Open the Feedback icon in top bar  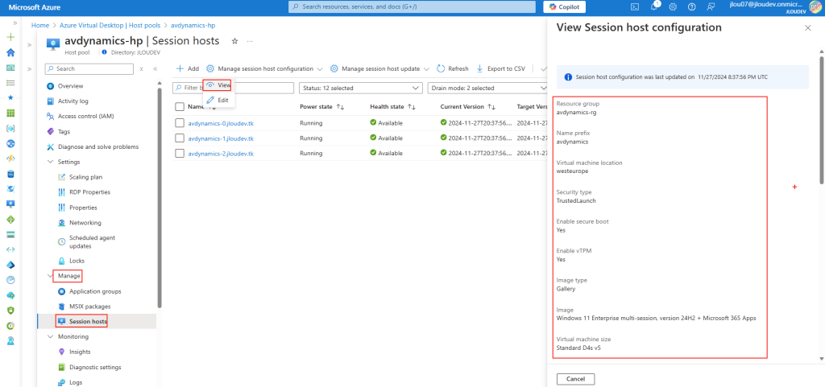coord(711,6)
